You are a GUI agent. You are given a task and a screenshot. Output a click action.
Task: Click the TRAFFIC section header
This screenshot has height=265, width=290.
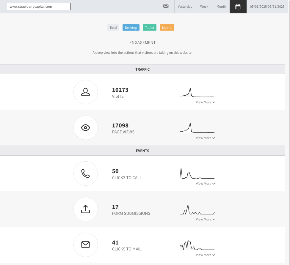(142, 69)
